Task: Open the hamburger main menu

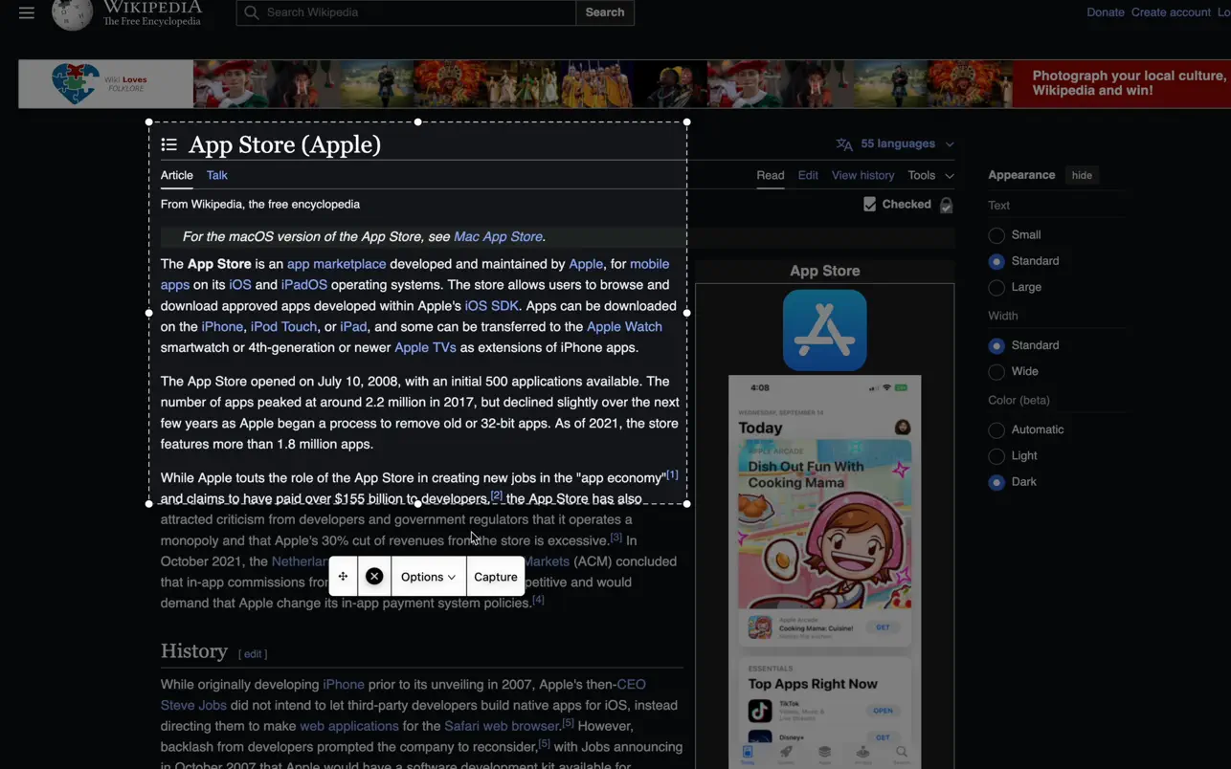Action: [x=27, y=13]
